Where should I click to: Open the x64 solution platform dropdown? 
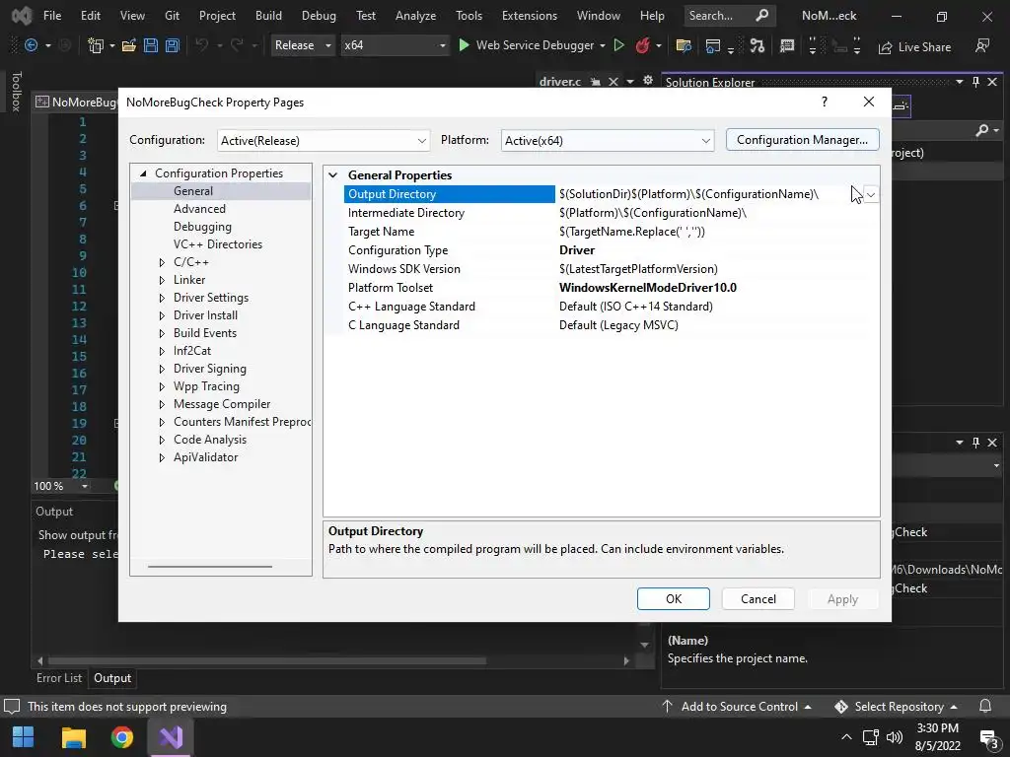point(395,45)
